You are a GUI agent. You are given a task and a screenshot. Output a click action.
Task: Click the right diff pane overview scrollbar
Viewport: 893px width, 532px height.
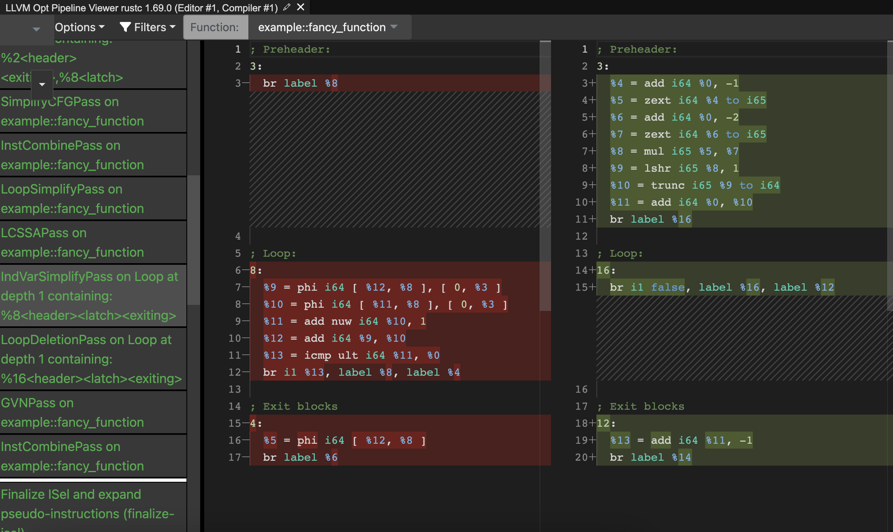pos(890,176)
